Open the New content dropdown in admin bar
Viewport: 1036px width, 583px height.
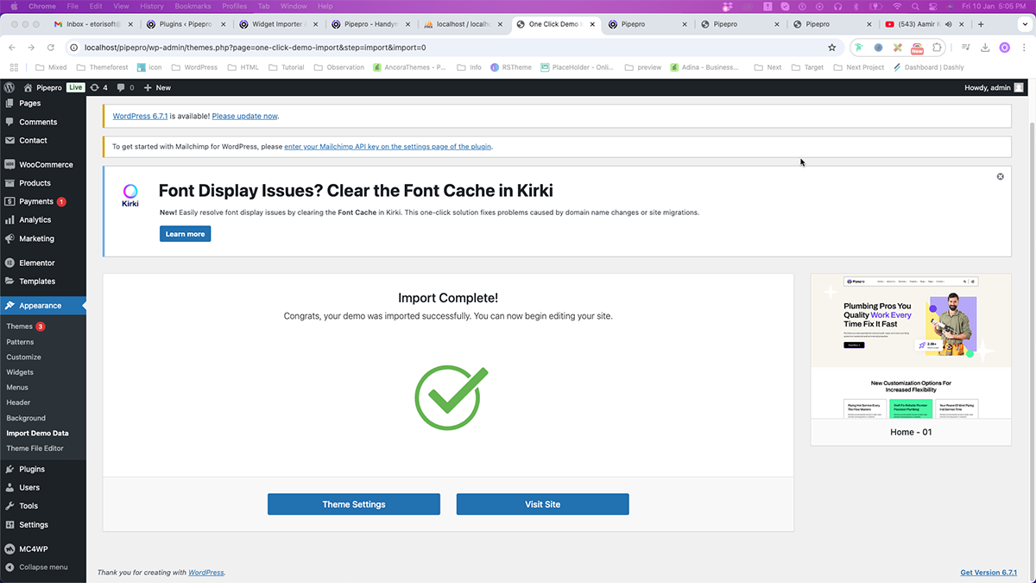point(157,87)
